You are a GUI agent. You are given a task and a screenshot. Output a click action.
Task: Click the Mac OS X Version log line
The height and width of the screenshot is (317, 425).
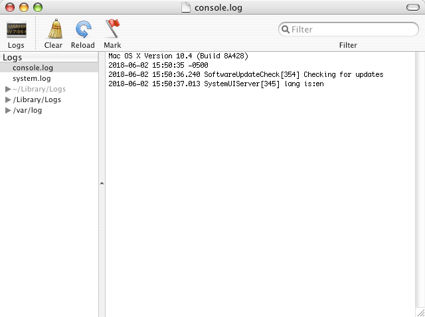[178, 56]
